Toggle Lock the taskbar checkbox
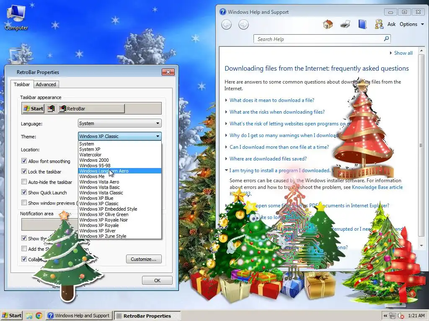 tap(24, 171)
